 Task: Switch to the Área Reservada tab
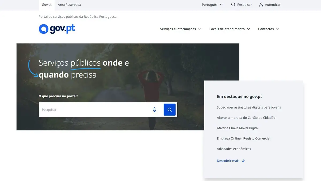pos(70,5)
